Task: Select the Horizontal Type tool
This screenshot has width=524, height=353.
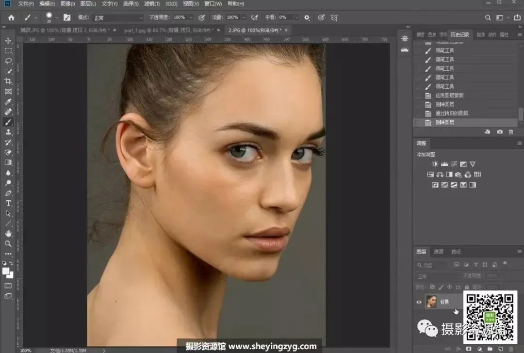Action: pyautogui.click(x=8, y=203)
